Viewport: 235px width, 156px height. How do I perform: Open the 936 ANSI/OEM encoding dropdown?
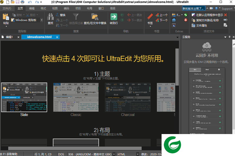(x=114, y=154)
